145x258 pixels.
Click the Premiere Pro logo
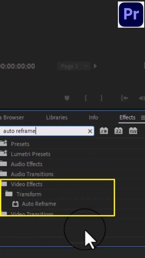(131, 15)
